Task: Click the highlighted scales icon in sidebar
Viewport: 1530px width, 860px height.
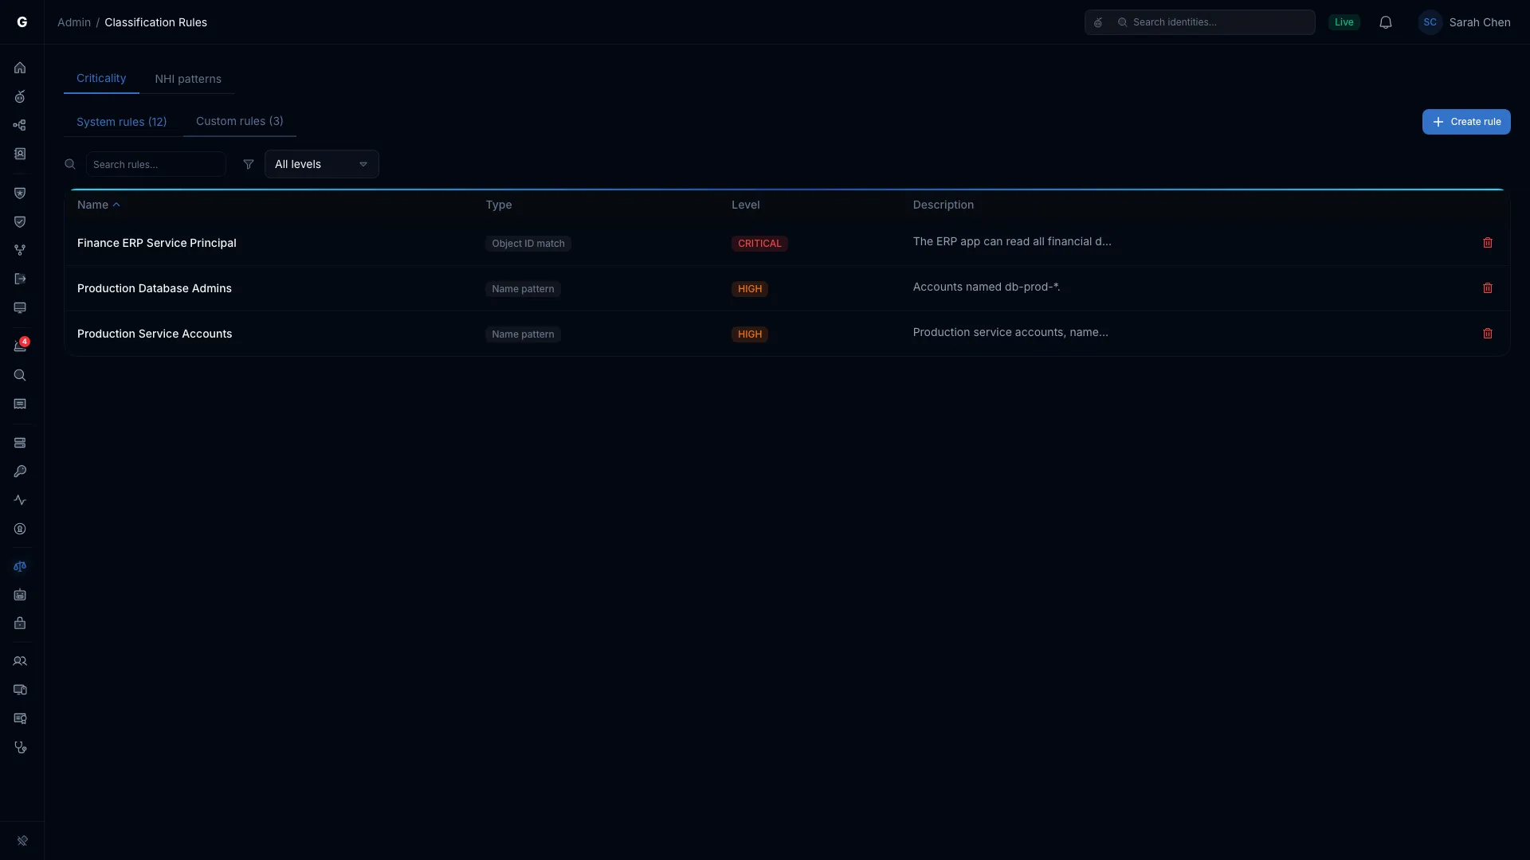Action: tap(20, 567)
